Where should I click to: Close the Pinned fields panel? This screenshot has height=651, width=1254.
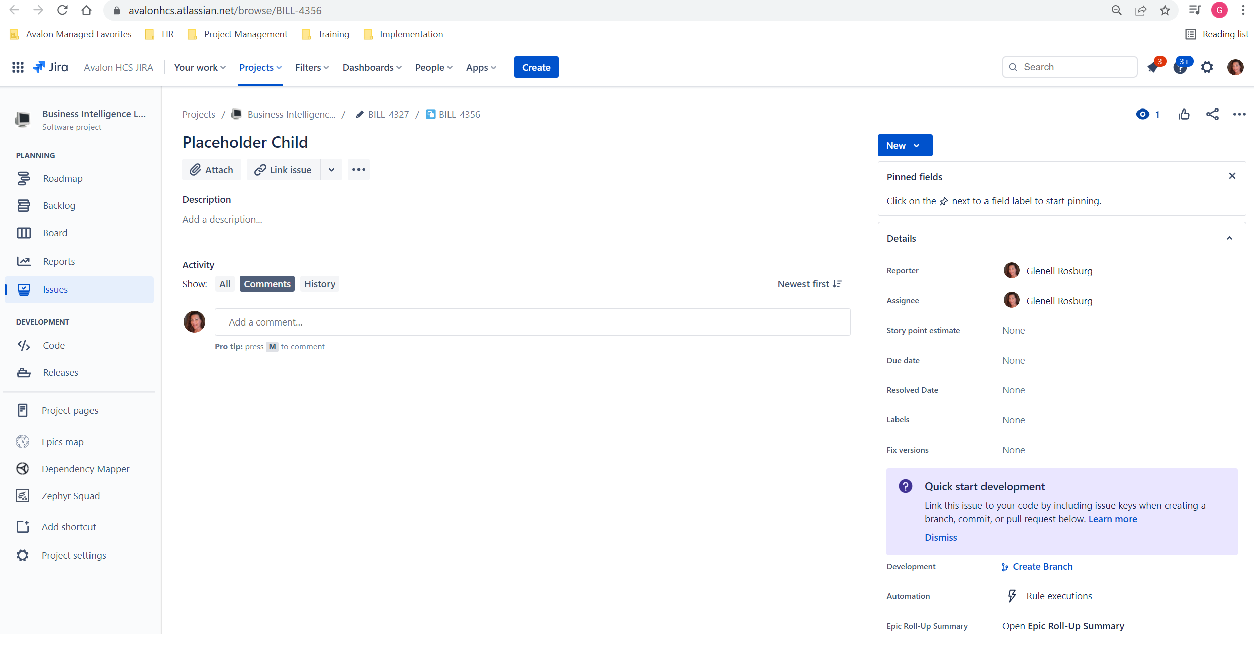[x=1232, y=176]
